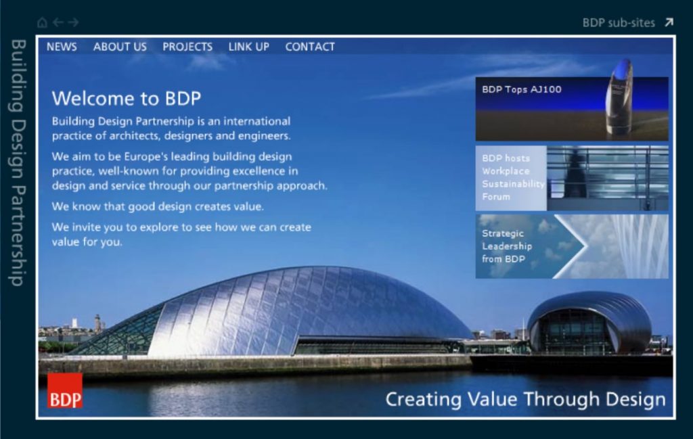Click the Workplace Sustainability Forum image thumbnail
The width and height of the screenshot is (693, 439).
pos(609,177)
